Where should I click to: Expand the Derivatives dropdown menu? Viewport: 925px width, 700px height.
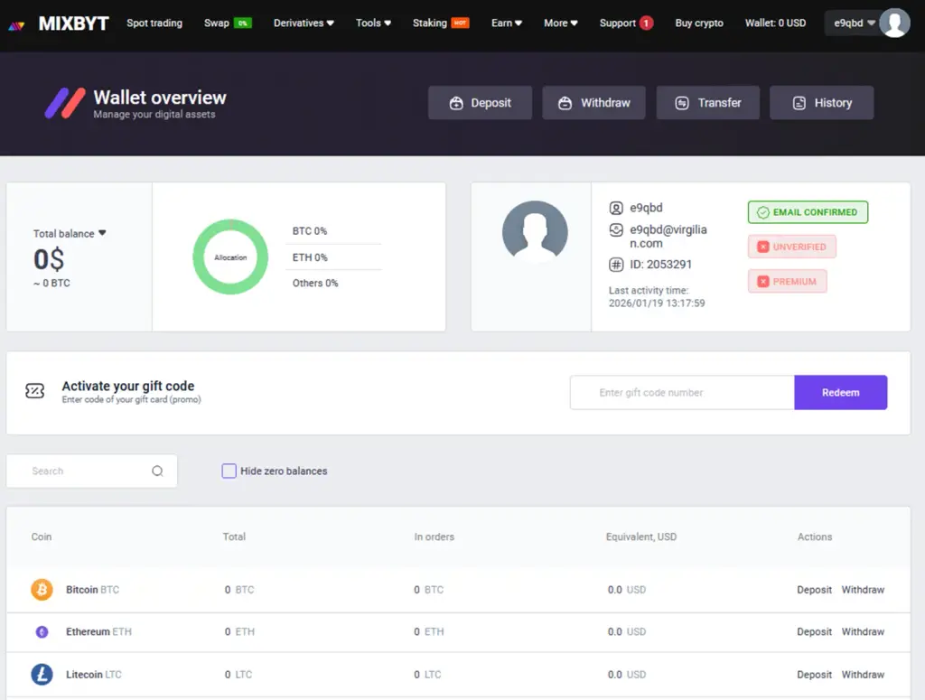coord(304,23)
